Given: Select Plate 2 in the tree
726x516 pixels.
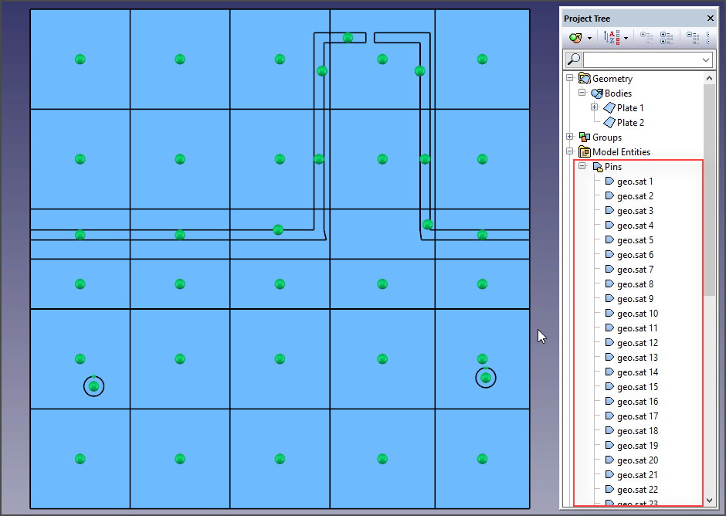Looking at the screenshot, I should point(630,123).
